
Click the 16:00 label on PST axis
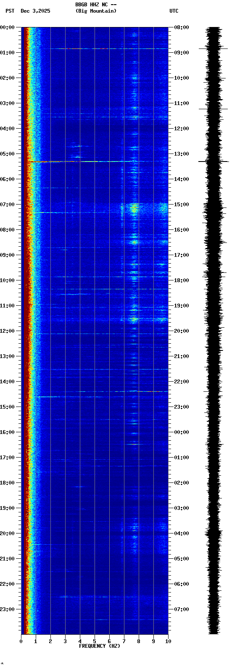(x=8, y=432)
